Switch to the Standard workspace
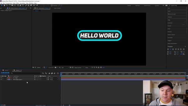The height and width of the screenshot is (106, 188). click(137, 6)
